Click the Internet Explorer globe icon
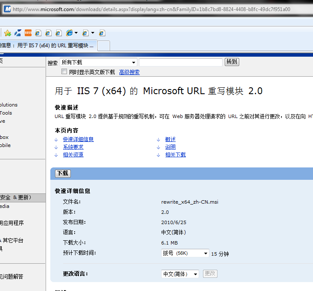This screenshot has height=291, width=313. coord(70,33)
